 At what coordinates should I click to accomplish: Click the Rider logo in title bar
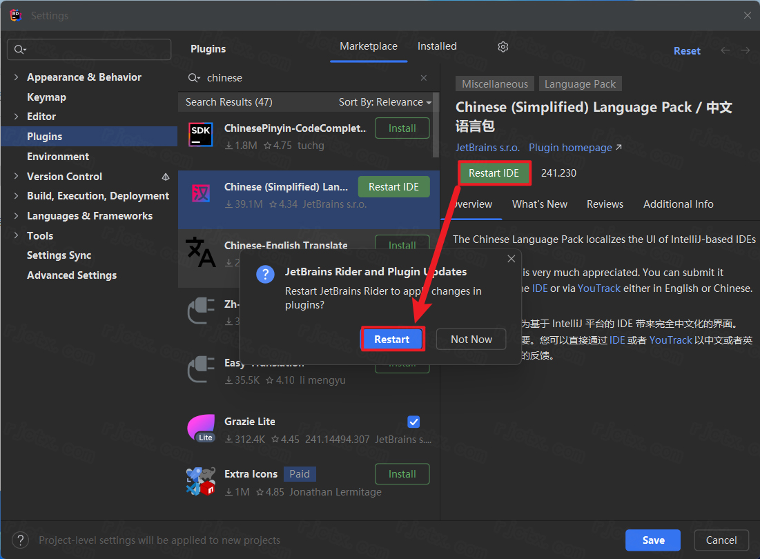click(15, 15)
